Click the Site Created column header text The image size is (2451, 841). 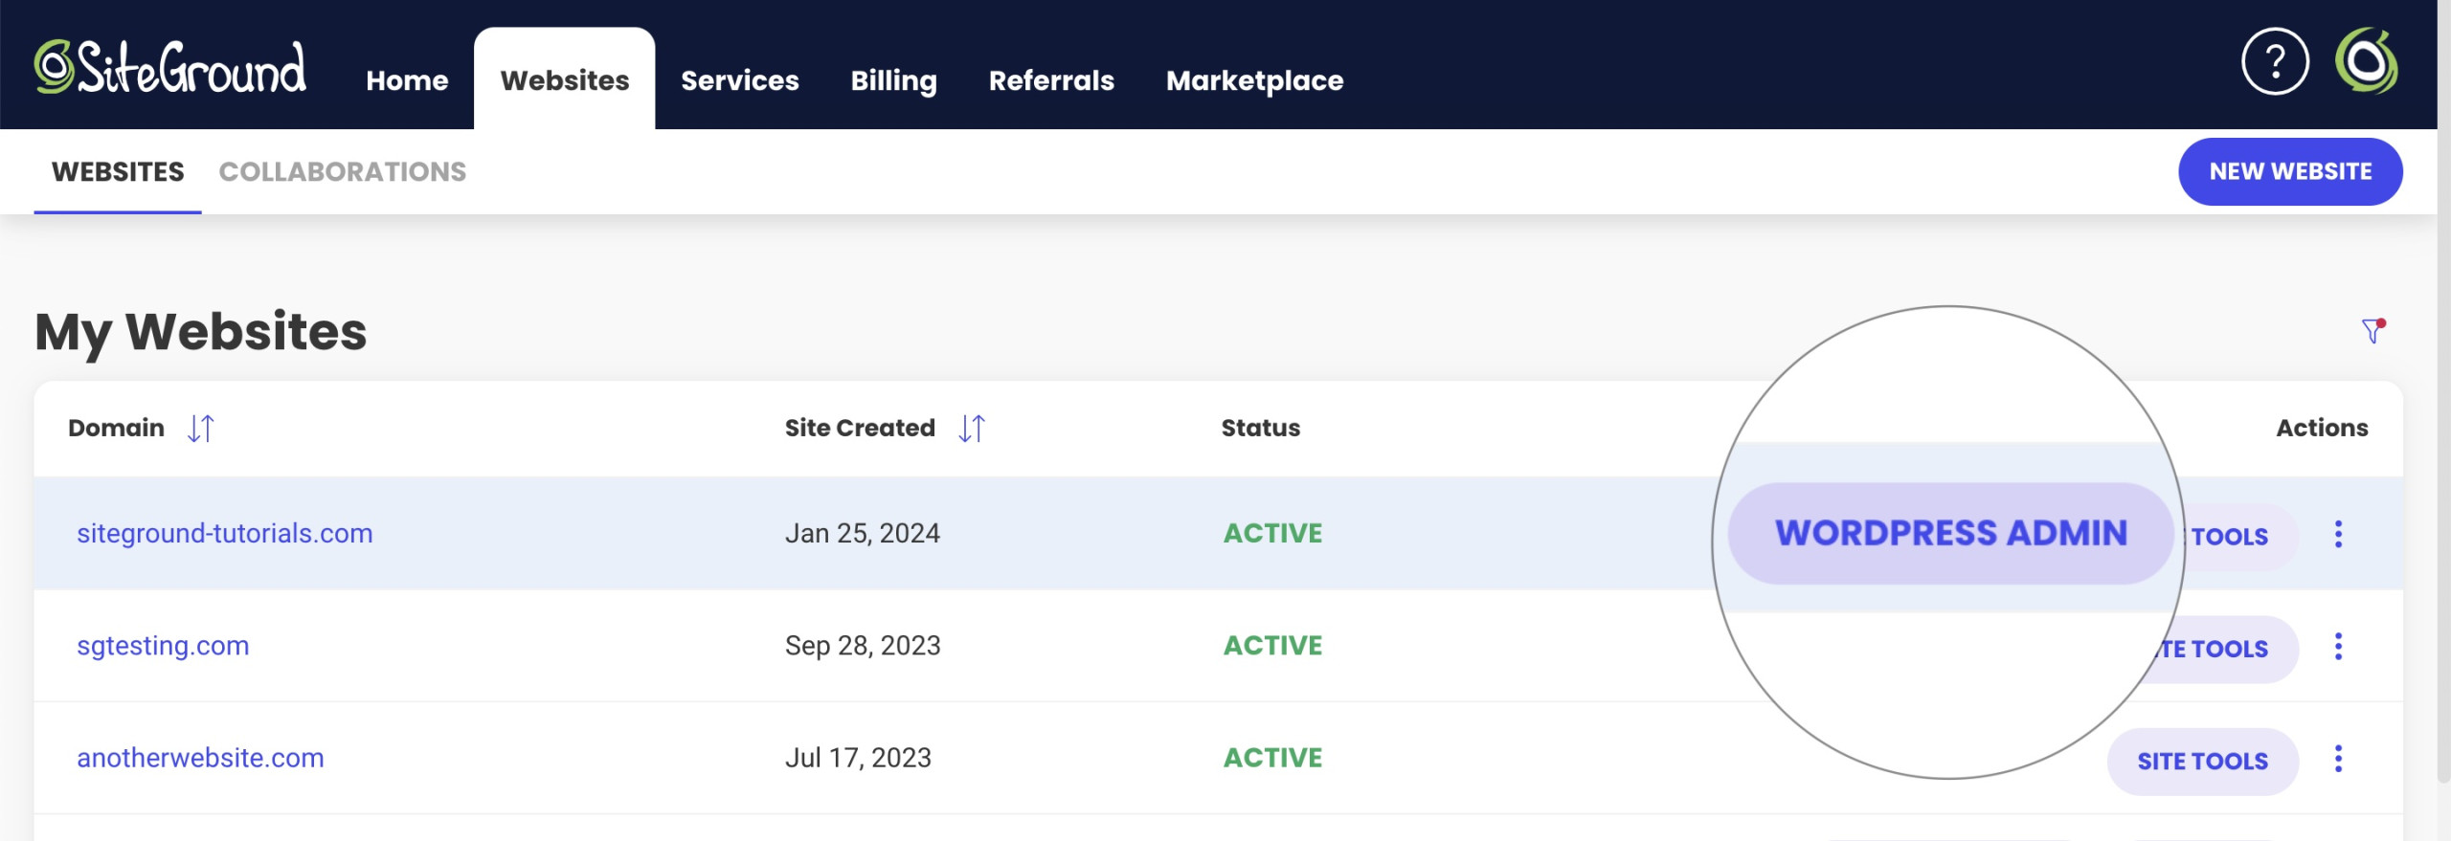pos(860,429)
